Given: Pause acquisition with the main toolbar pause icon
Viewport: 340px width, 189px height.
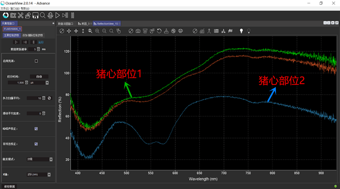Looking at the screenshot, I should click(x=73, y=15).
